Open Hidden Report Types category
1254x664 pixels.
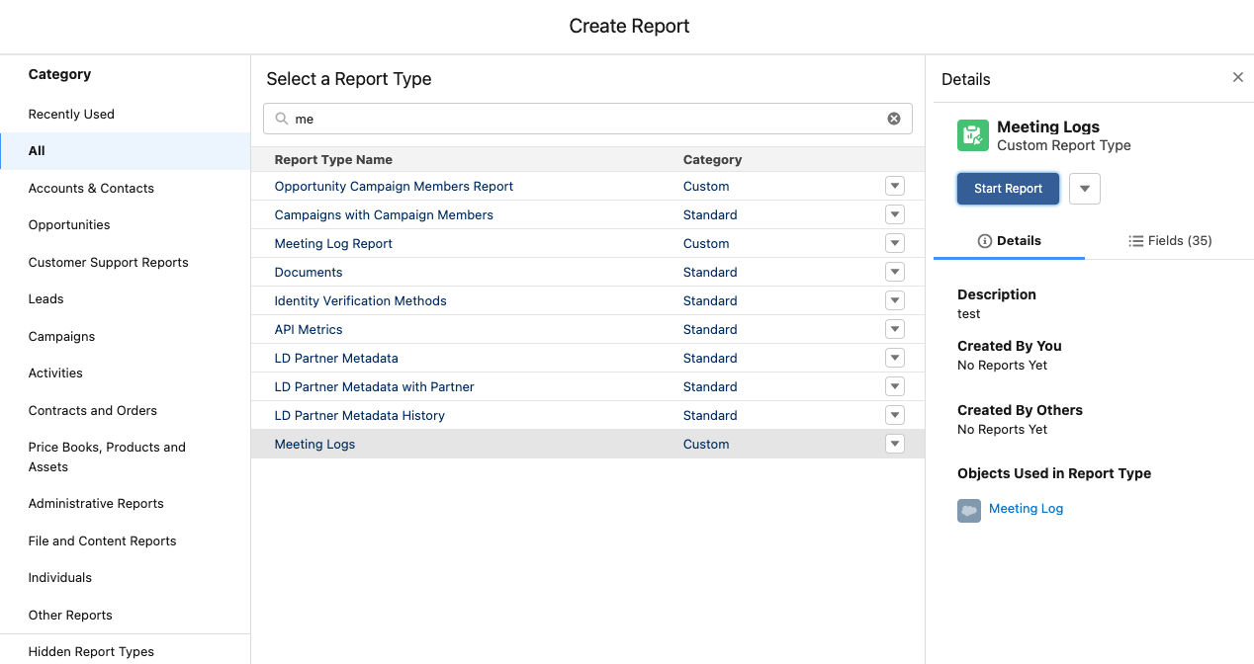click(91, 651)
